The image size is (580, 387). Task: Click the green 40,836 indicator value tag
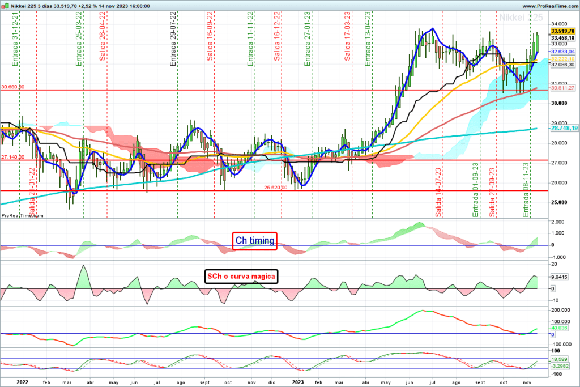pyautogui.click(x=559, y=328)
